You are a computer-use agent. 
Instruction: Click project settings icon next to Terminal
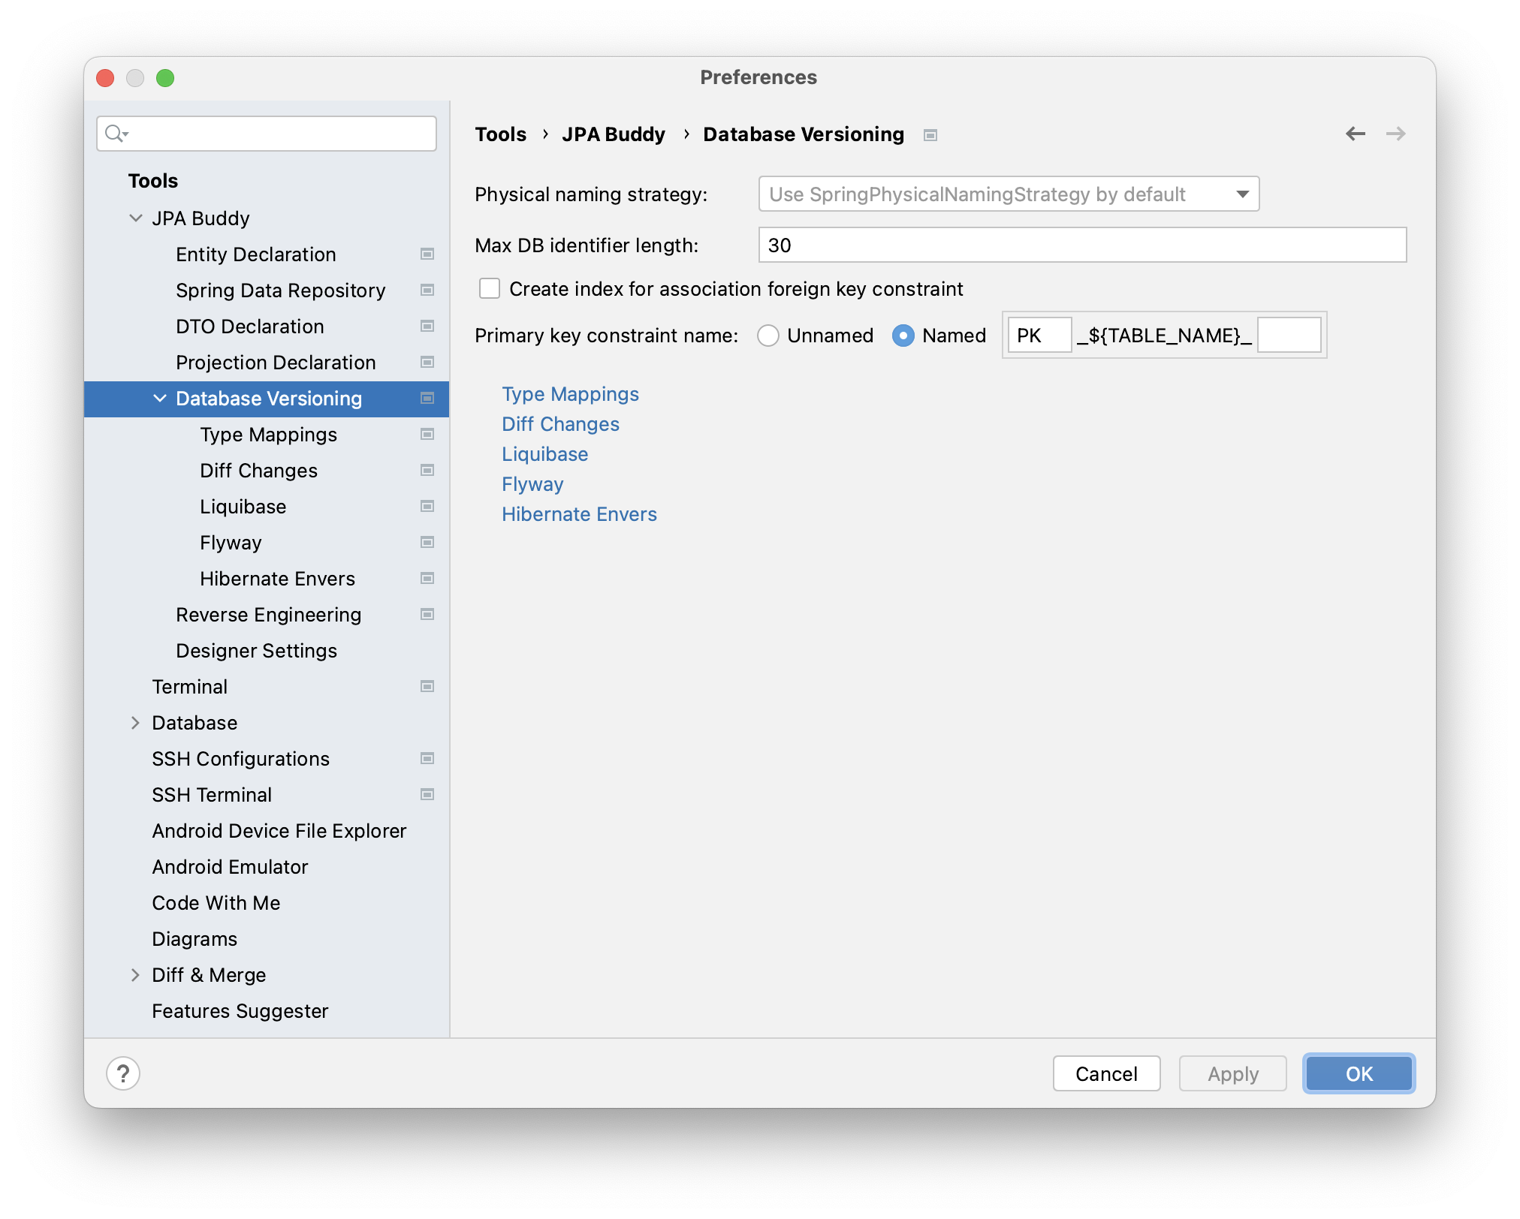tap(427, 687)
